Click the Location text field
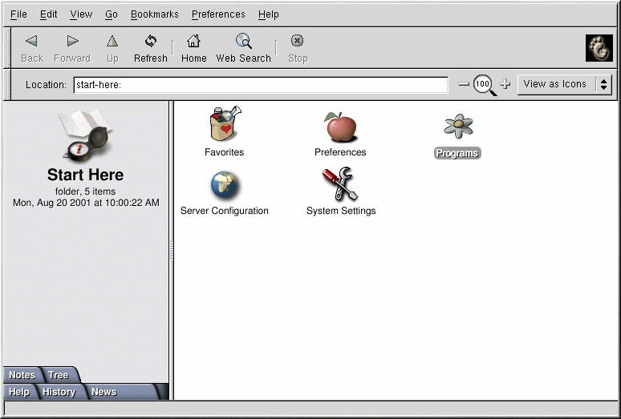This screenshot has height=419, width=621. pos(260,84)
